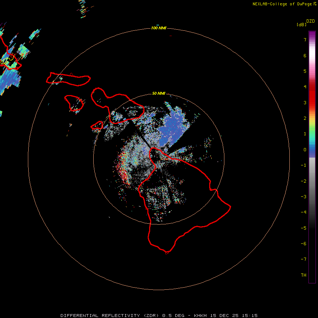Click the 4 value on the color scale
This screenshot has height=318, width=318.
(305, 87)
